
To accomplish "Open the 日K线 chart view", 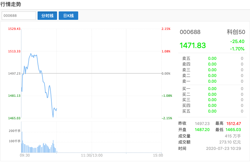I will [x=68, y=16].
